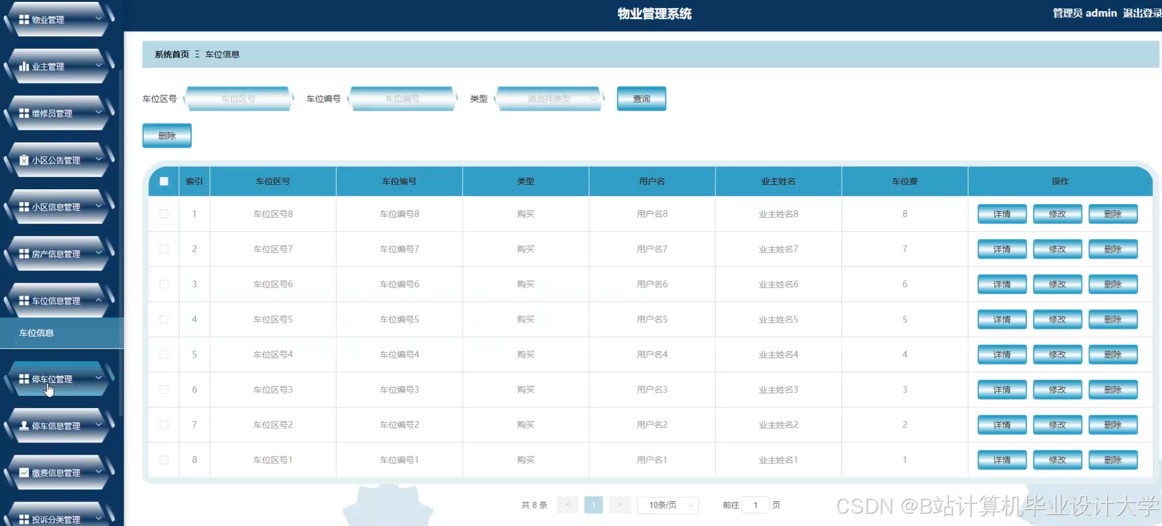Open the 10条/页 page size dropdown
Image resolution: width=1162 pixels, height=526 pixels.
668,505
